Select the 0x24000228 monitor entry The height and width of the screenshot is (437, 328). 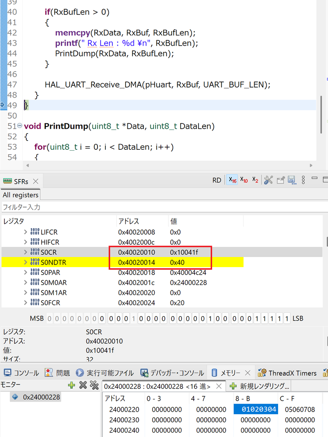42,397
